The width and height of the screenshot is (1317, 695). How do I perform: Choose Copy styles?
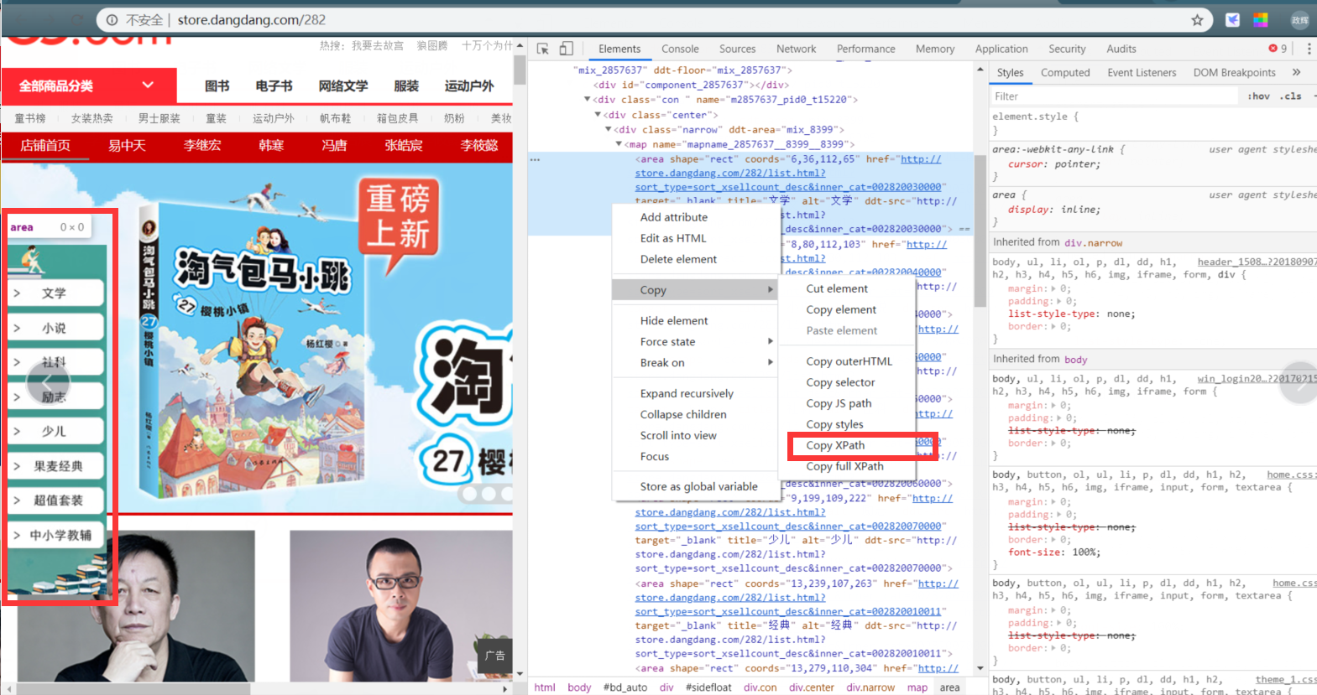835,424
